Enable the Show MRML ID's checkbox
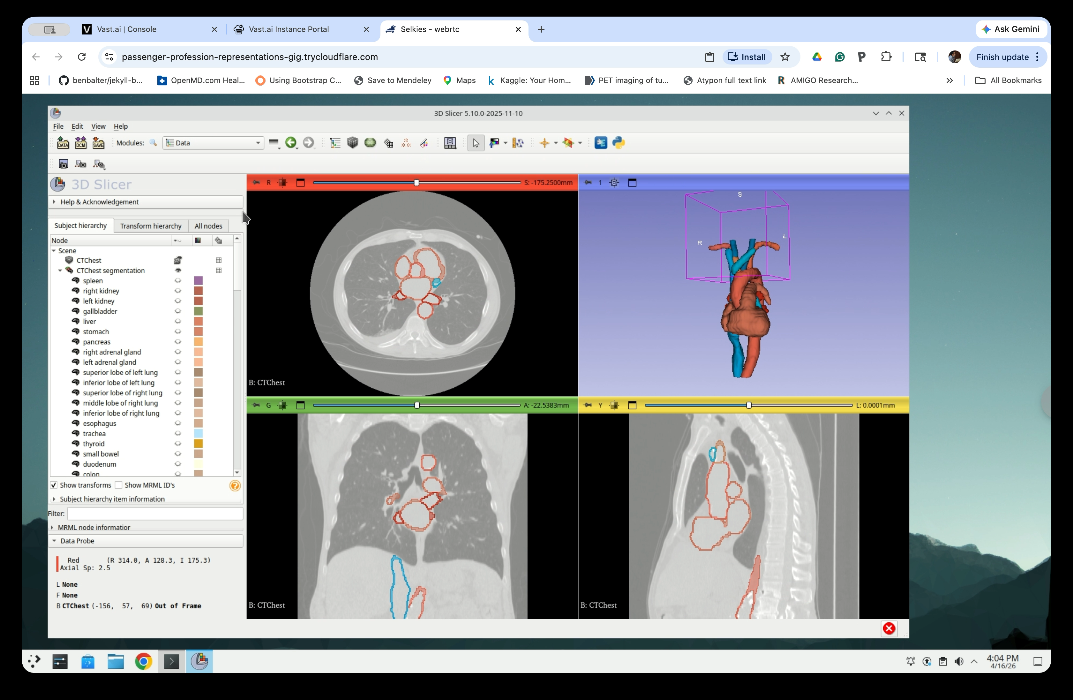This screenshot has height=700, width=1073. pyautogui.click(x=119, y=485)
